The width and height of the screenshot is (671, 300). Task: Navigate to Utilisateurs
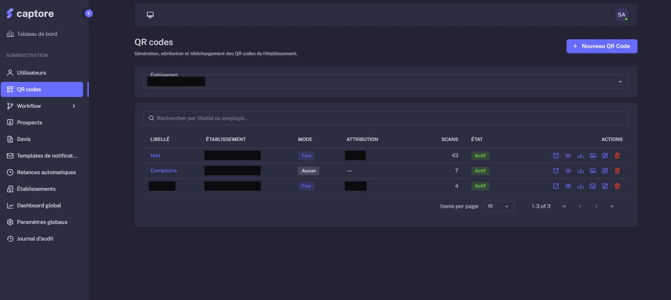[x=42, y=73]
